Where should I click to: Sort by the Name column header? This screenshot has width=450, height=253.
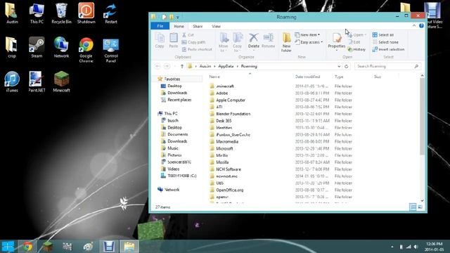click(214, 77)
